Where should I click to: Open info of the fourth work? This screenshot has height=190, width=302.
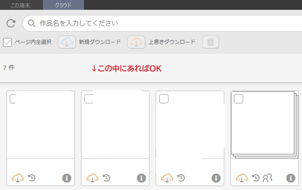[290, 178]
